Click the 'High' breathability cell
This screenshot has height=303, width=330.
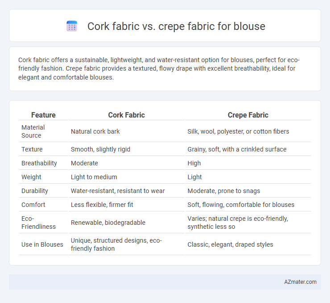coord(194,163)
